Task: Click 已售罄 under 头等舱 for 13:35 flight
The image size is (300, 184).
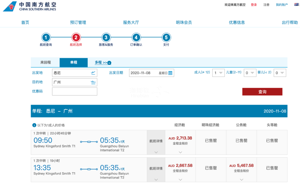Action: pos(272,168)
